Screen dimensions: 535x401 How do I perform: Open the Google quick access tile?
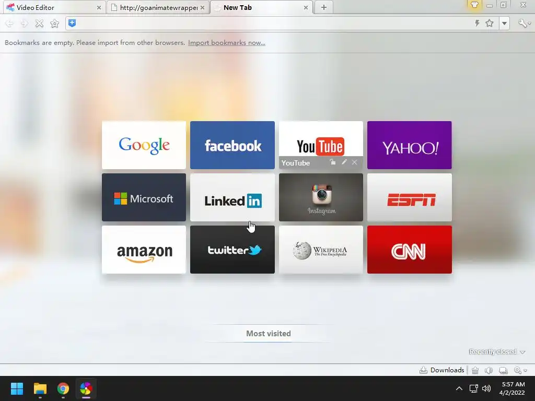coord(144,145)
